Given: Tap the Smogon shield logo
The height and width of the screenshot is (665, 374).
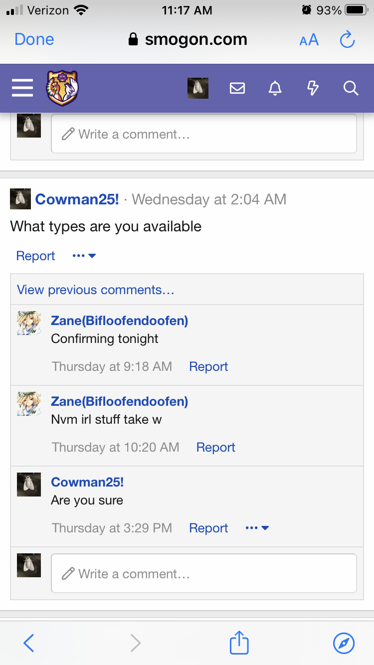Looking at the screenshot, I should tap(62, 88).
